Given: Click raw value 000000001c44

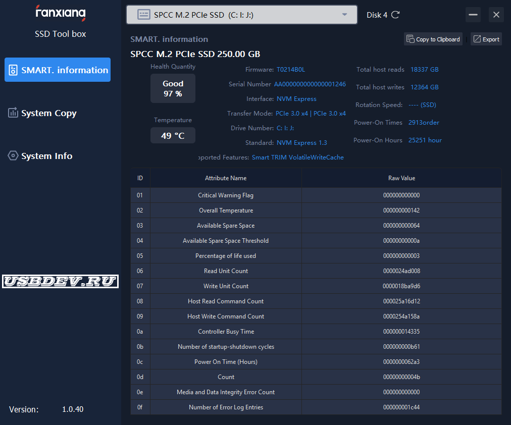Looking at the screenshot, I should pos(401,407).
